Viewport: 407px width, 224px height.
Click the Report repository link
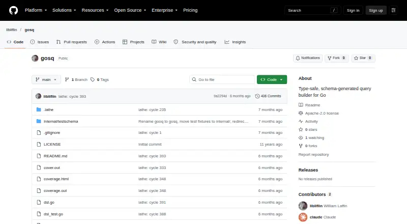coord(313,154)
